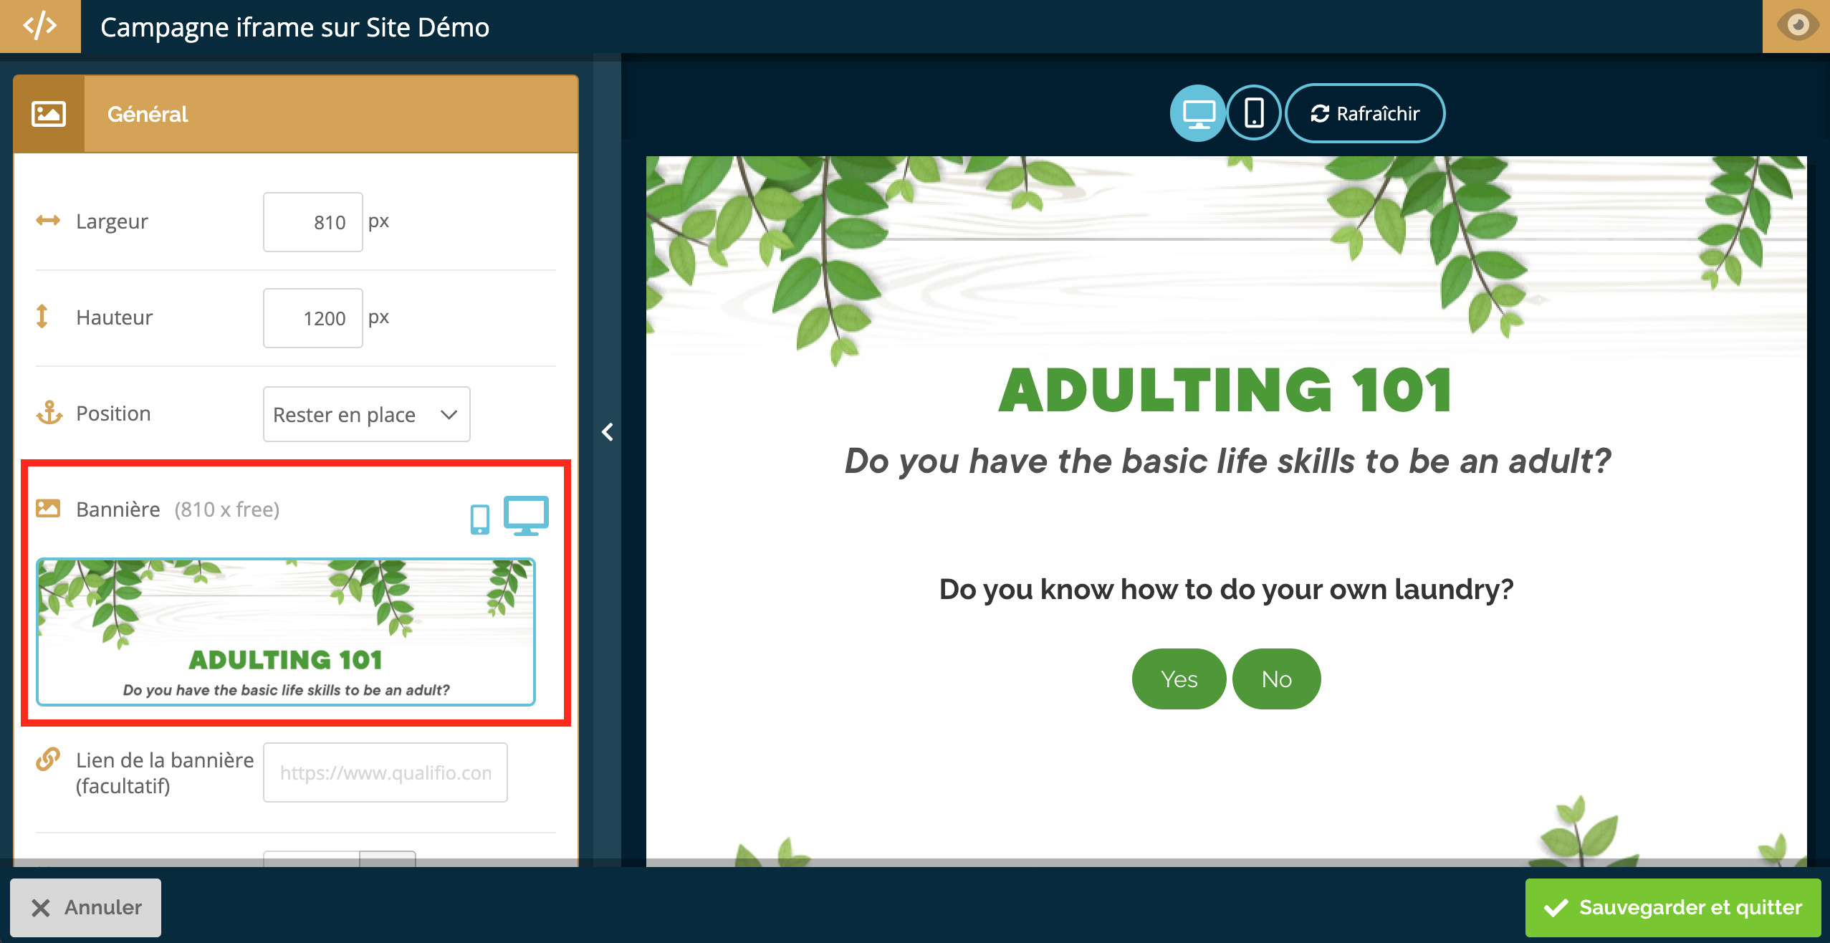Click the Adulting 101 banner thumbnail
Screen dimensions: 1830x943
(286, 632)
